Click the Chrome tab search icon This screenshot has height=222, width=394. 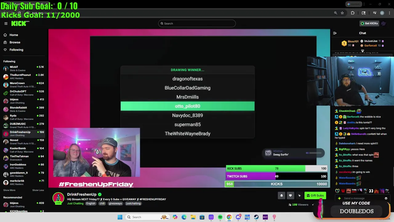(x=364, y=13)
